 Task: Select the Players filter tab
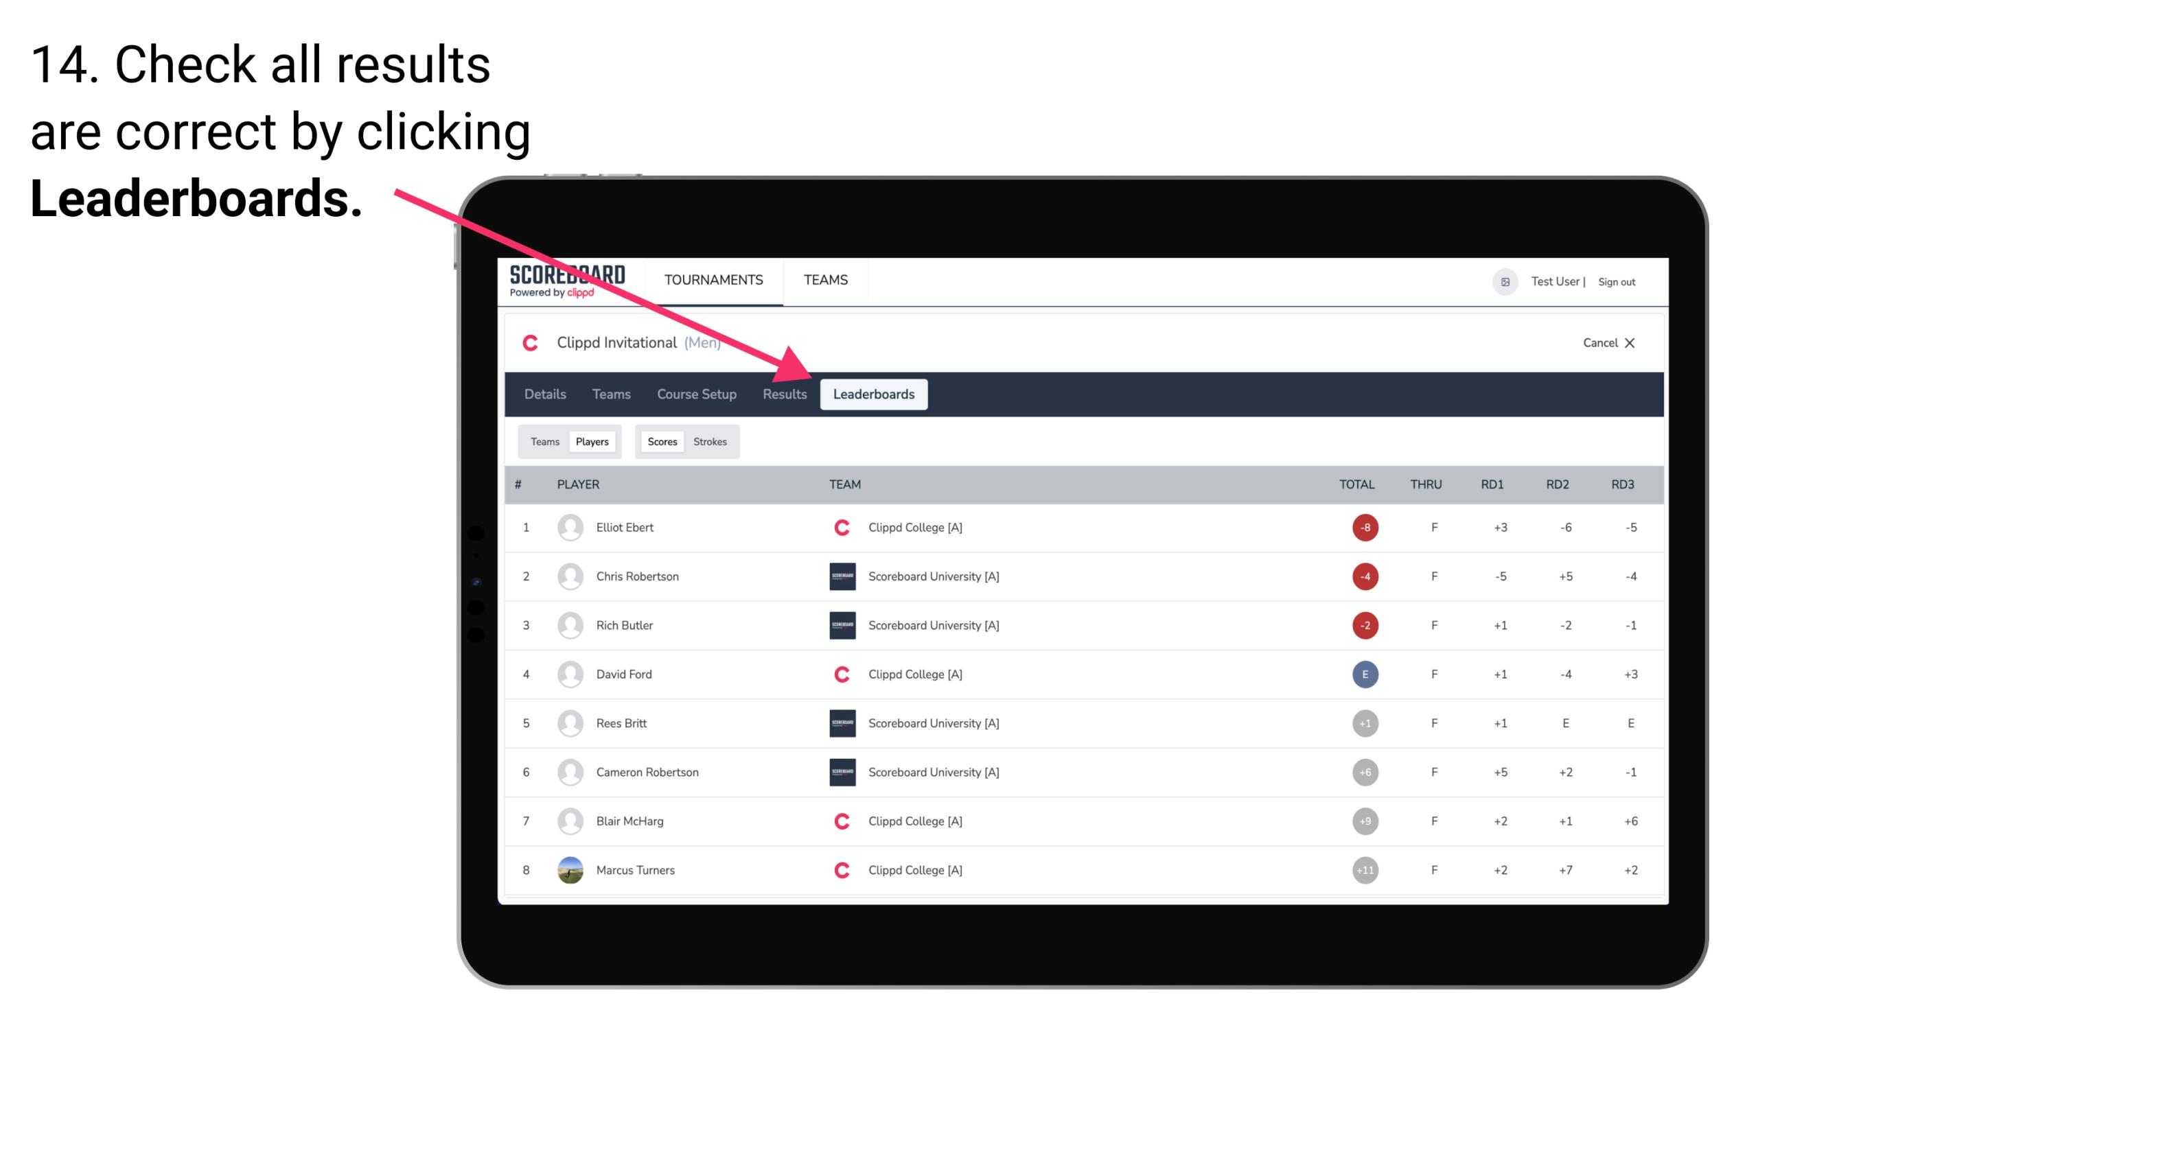592,441
